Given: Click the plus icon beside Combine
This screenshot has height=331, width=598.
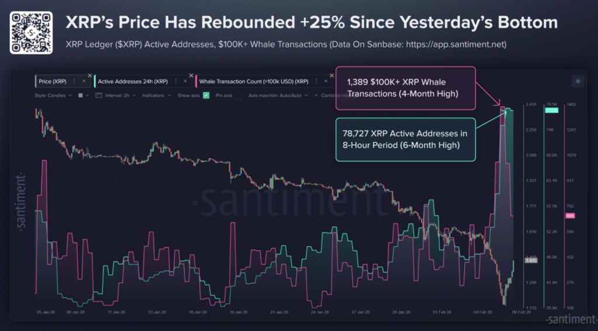Looking at the screenshot, I should click(316, 95).
